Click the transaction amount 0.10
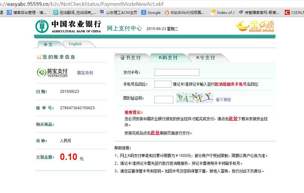 (69, 157)
